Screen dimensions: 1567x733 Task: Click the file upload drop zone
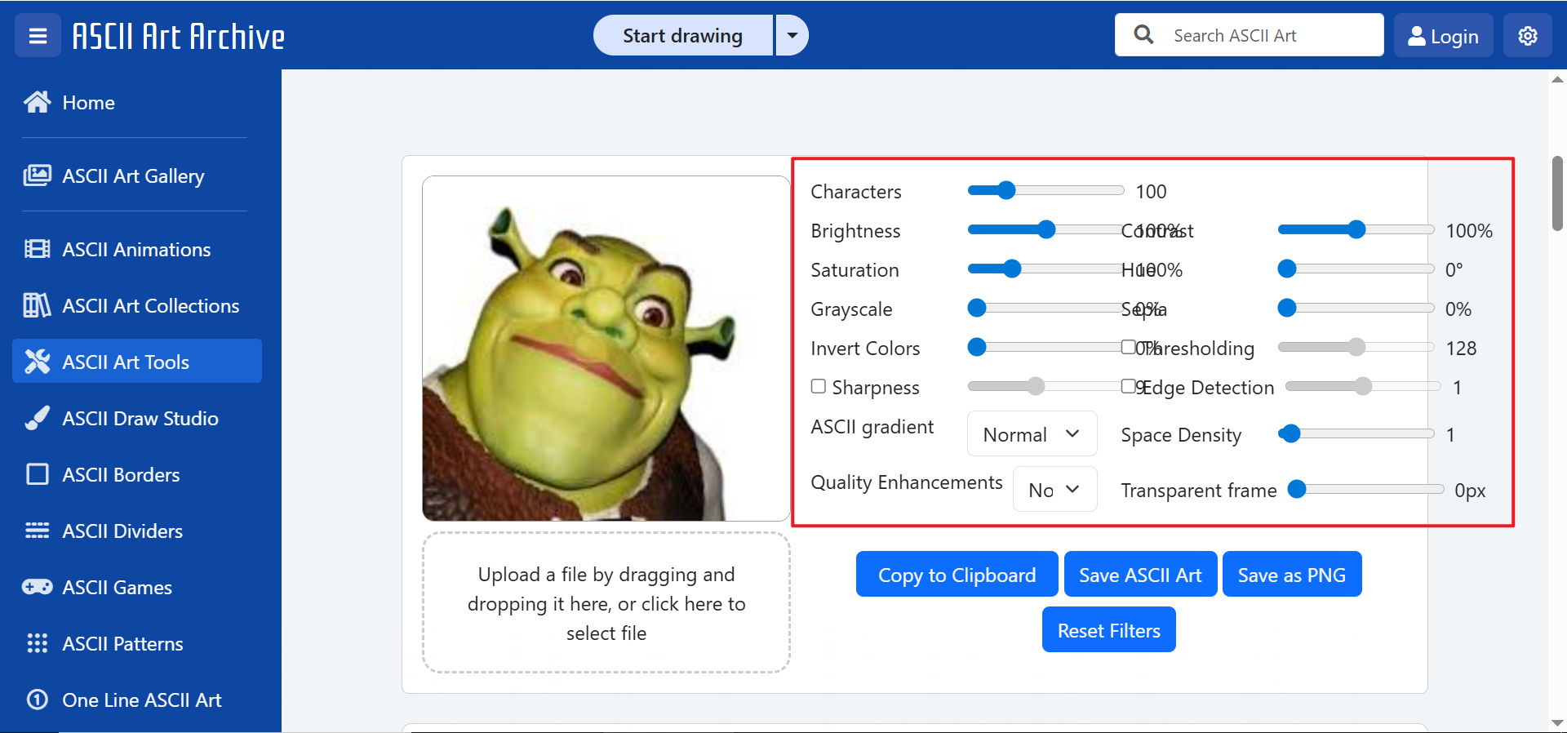click(606, 603)
